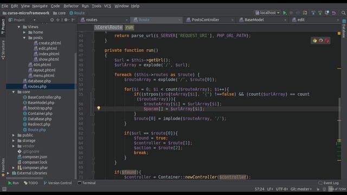
Task: Click the collapse all icon in the Project panel
Action: click(x=58, y=20)
